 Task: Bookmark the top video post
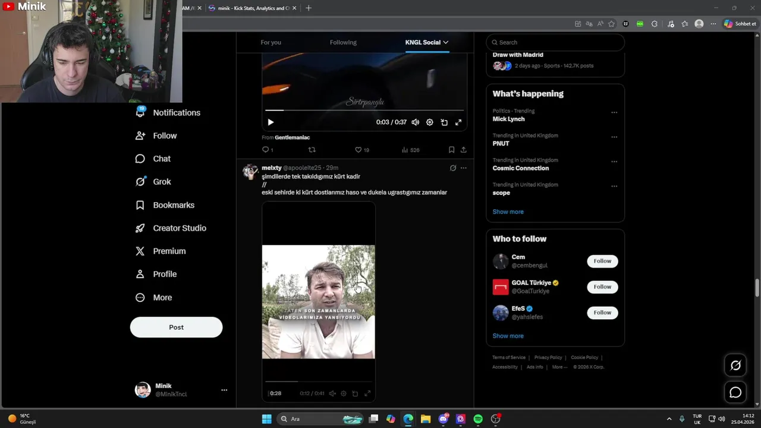451,150
